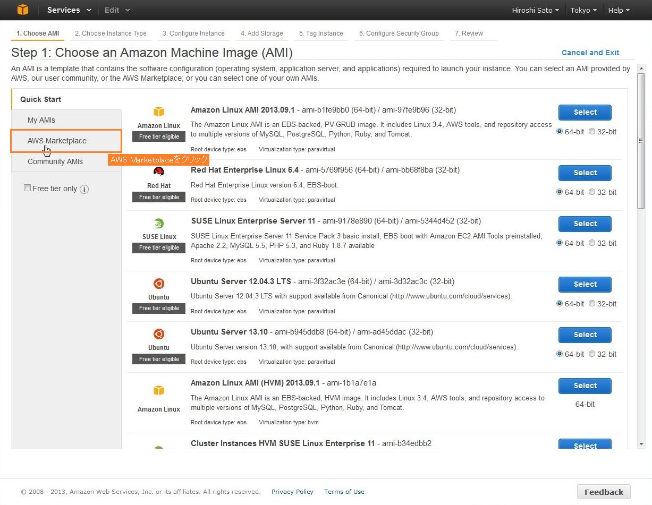Click the 64-bit label of Amazon Linux HVM
The width and height of the screenshot is (652, 505).
(585, 405)
